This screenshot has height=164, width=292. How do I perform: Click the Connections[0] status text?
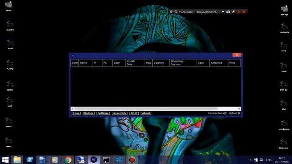click(218, 113)
